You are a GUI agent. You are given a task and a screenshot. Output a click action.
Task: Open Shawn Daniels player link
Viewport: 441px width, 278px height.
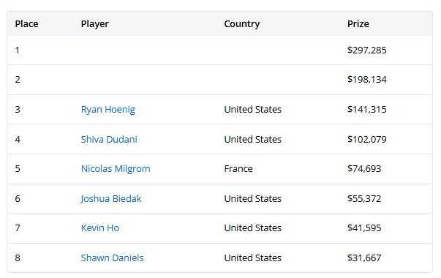click(x=112, y=258)
